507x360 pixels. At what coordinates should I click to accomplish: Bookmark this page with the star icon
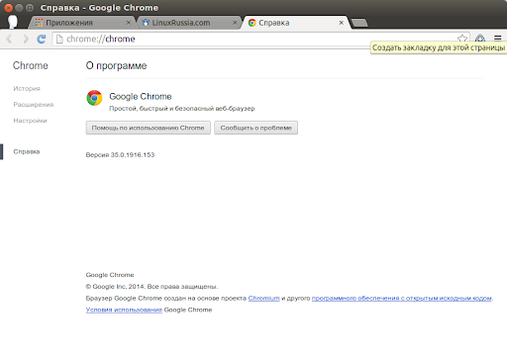point(462,39)
